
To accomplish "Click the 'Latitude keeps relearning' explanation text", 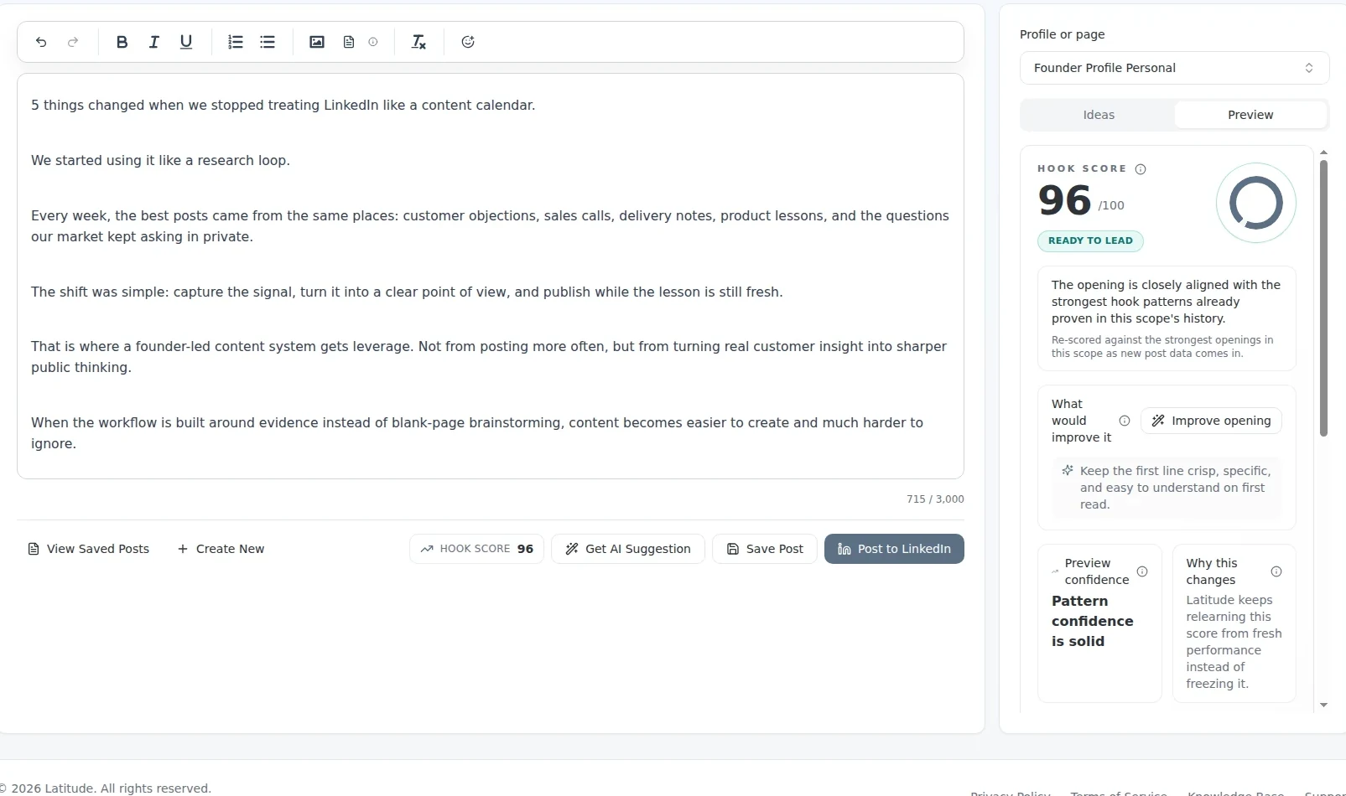I will 1234,642.
